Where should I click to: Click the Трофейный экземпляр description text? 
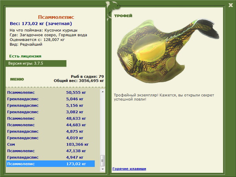[x=164, y=97]
